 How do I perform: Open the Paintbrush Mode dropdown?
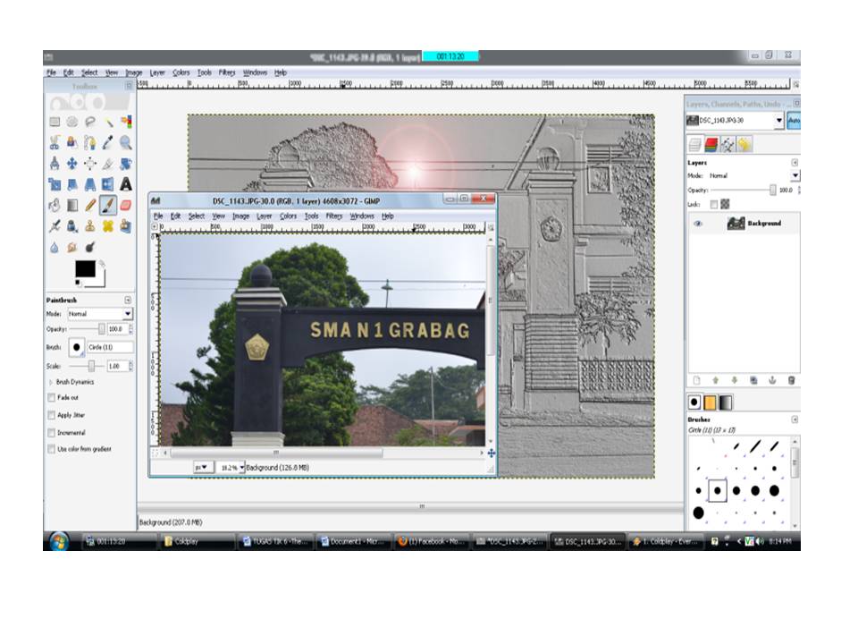coord(100,314)
